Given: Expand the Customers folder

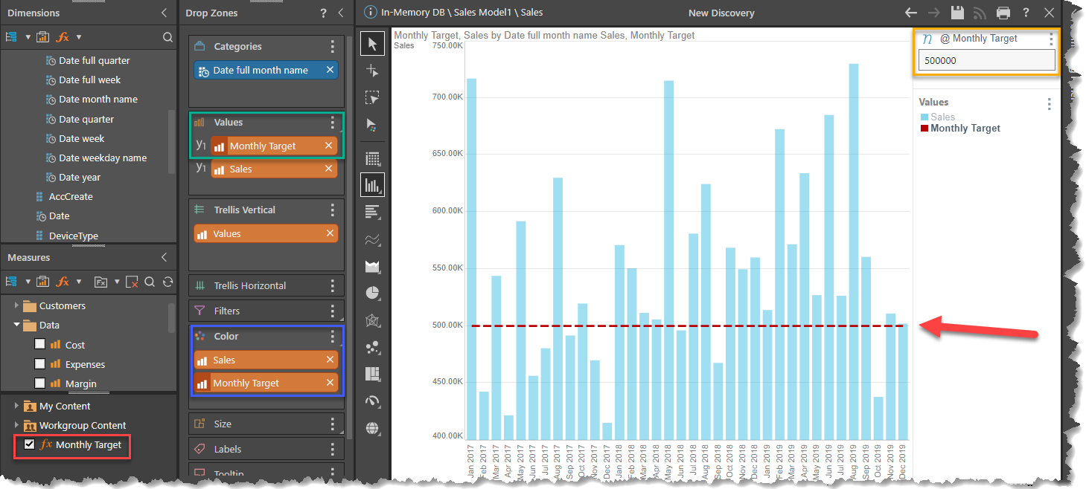Looking at the screenshot, I should [17, 305].
